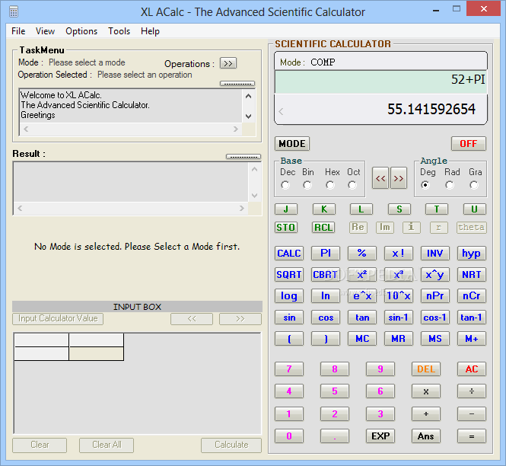Click the log key

pos(289,295)
